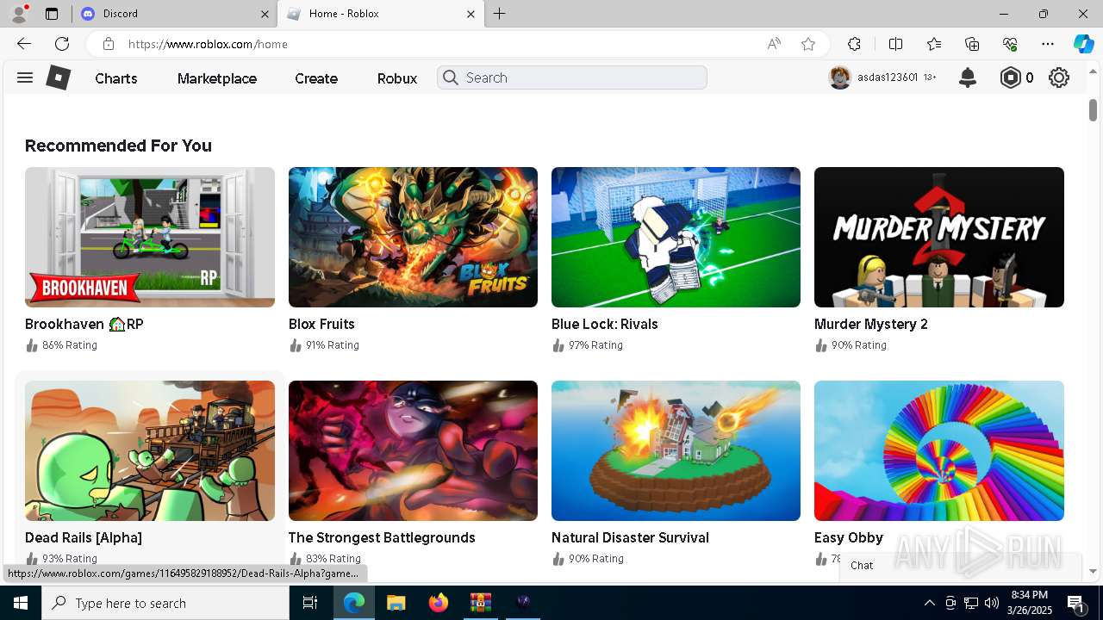Open browser Extensions puzzle icon

pos(854,44)
